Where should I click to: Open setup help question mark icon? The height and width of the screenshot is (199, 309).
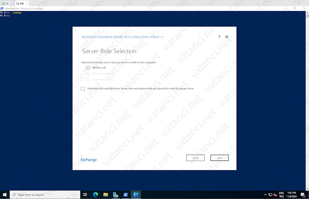pos(219,37)
